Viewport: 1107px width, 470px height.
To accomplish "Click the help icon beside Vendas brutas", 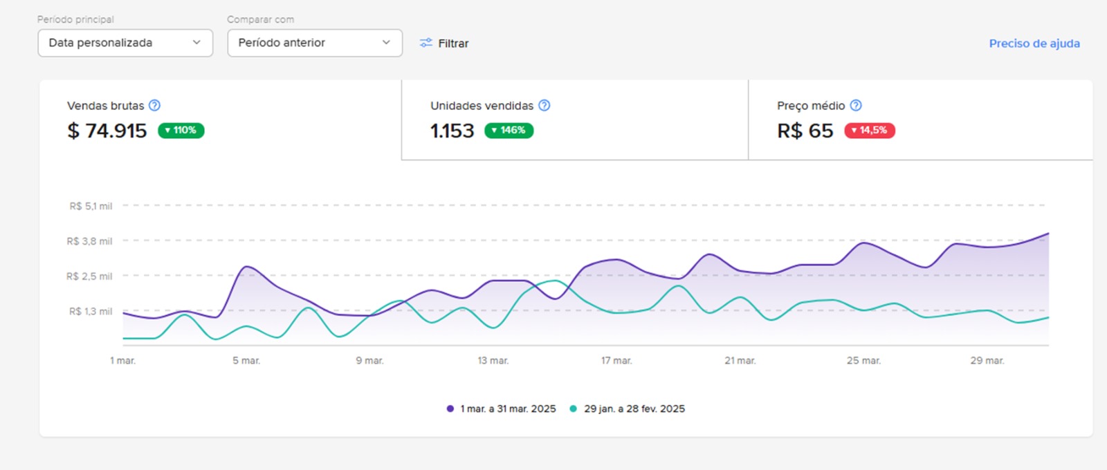I will click(x=155, y=106).
